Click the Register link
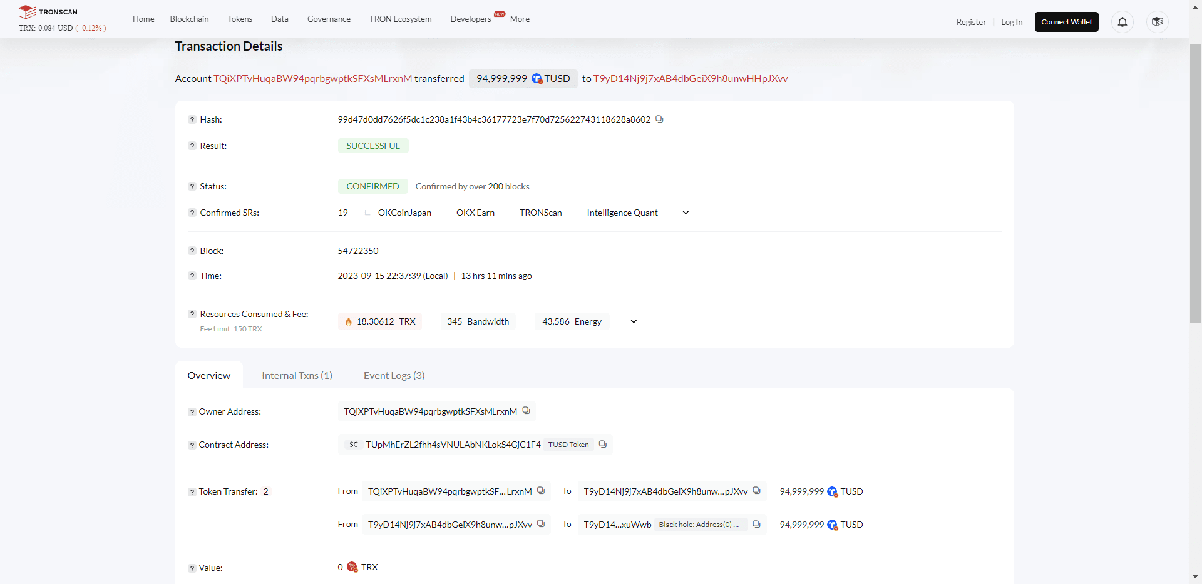 pos(971,22)
